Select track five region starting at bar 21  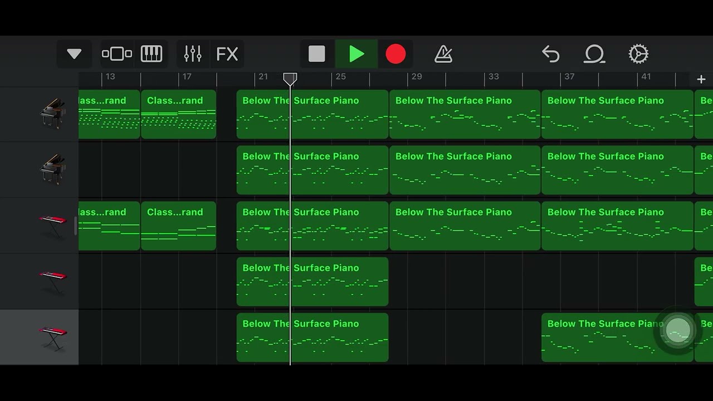coord(312,337)
